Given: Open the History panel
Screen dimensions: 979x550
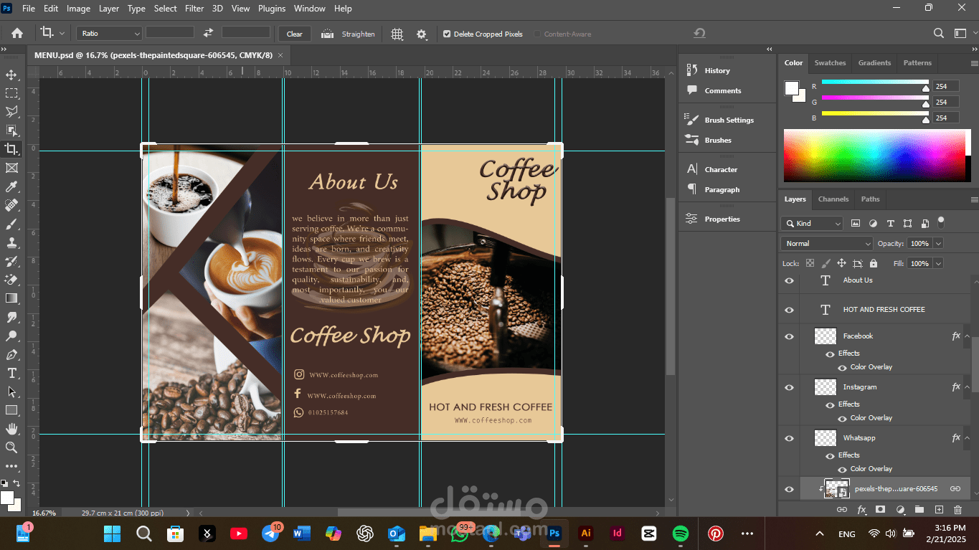Looking at the screenshot, I should coord(716,70).
